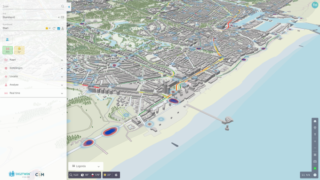Viewport: 320px width, 180px height.
Task: Click the clock icon beside 11:44
Action: click(x=315, y=175)
